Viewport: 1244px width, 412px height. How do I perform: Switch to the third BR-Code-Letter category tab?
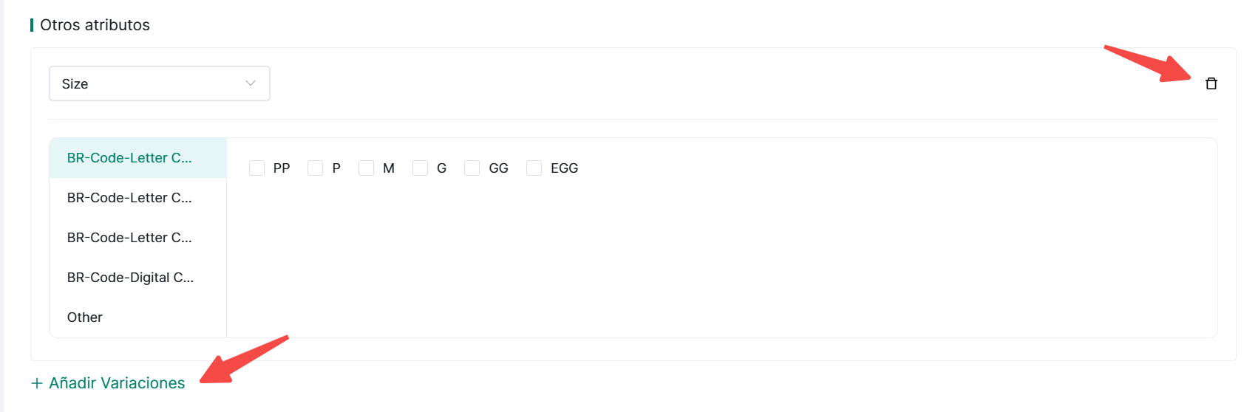tap(129, 238)
